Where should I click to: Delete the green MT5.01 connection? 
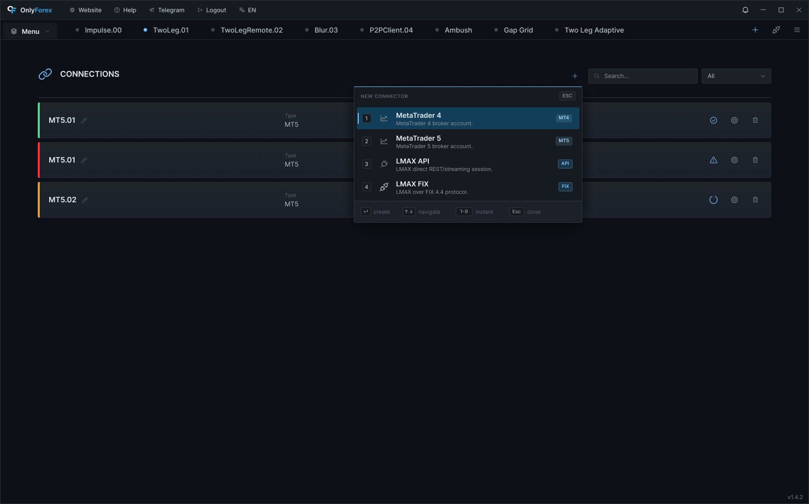[x=755, y=120]
